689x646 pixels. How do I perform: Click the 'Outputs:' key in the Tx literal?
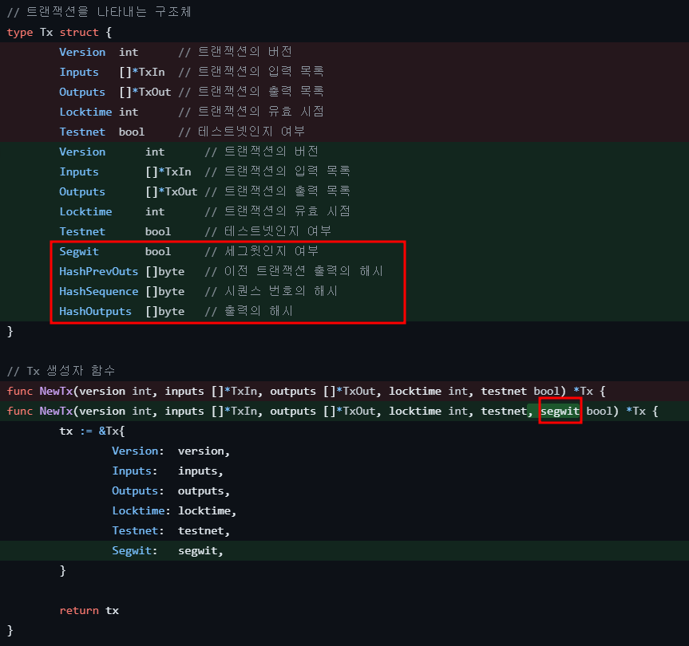138,491
